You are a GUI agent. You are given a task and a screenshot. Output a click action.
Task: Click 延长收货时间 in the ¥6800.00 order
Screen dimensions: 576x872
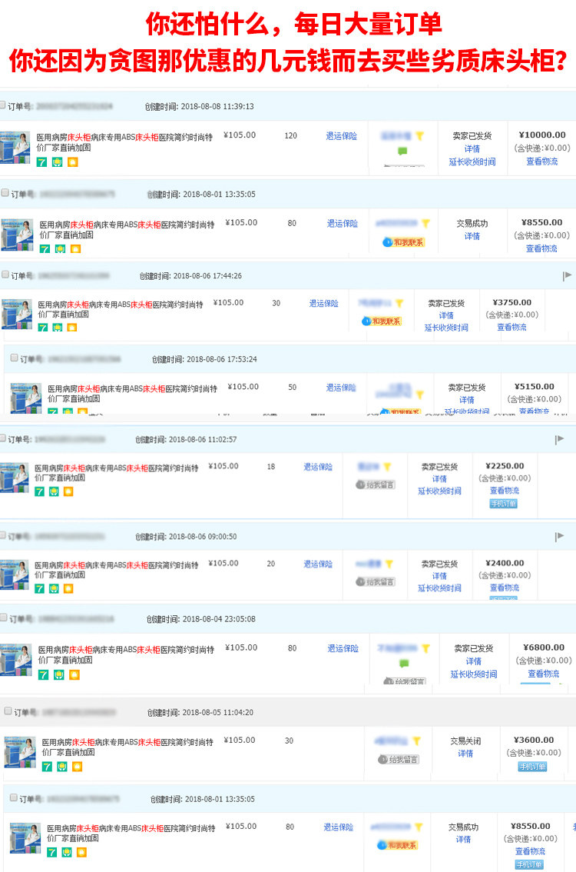point(474,674)
